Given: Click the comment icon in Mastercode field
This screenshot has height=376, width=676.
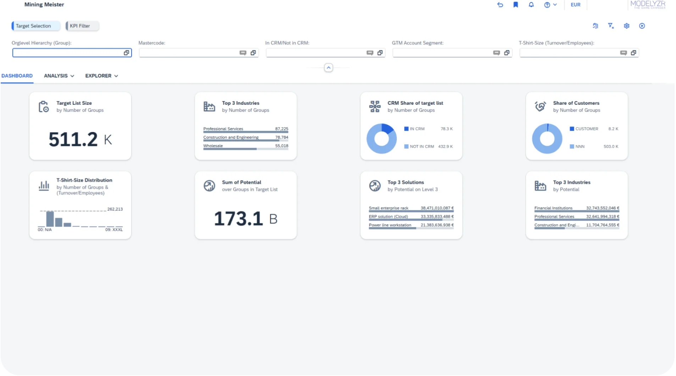Looking at the screenshot, I should click(x=243, y=53).
